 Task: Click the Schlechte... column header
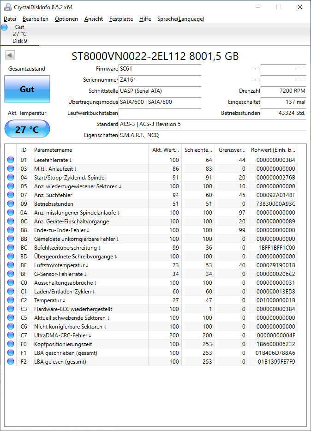pyautogui.click(x=198, y=150)
